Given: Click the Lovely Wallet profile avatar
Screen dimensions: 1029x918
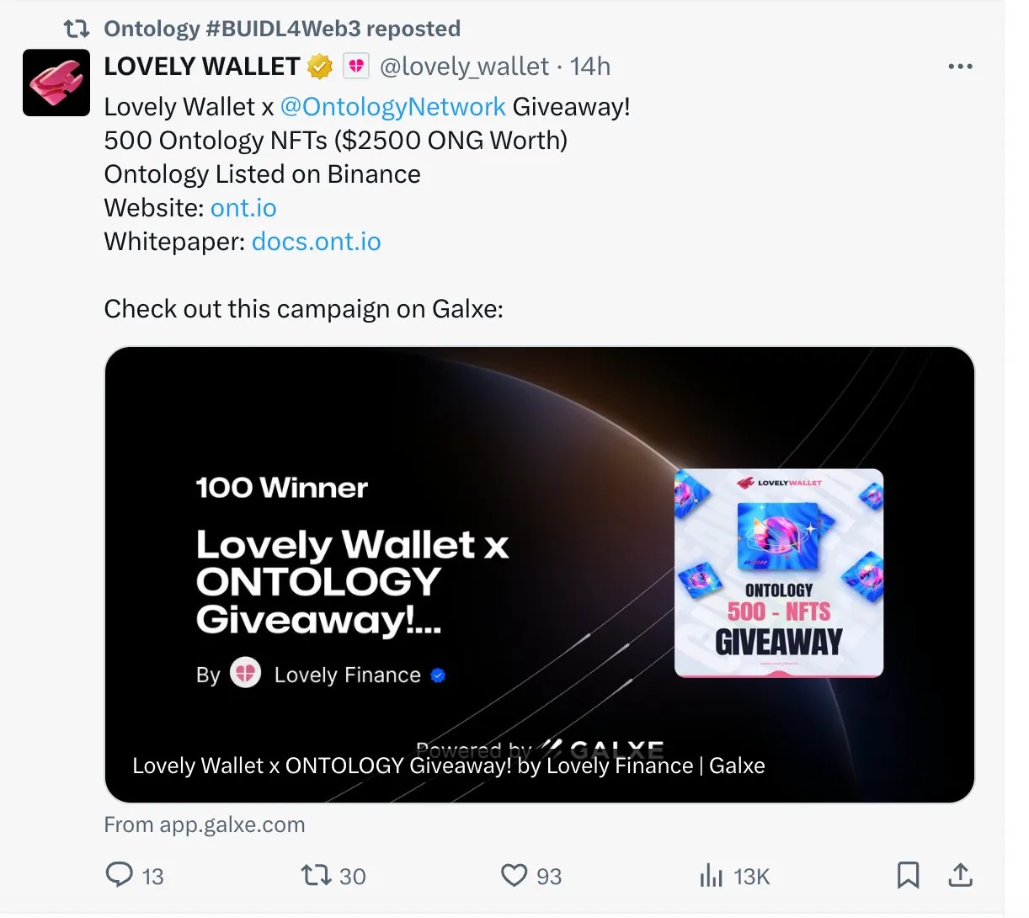Looking at the screenshot, I should coord(56,83).
